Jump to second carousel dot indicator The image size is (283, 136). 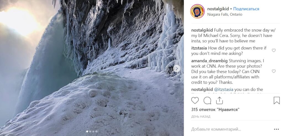90,132
